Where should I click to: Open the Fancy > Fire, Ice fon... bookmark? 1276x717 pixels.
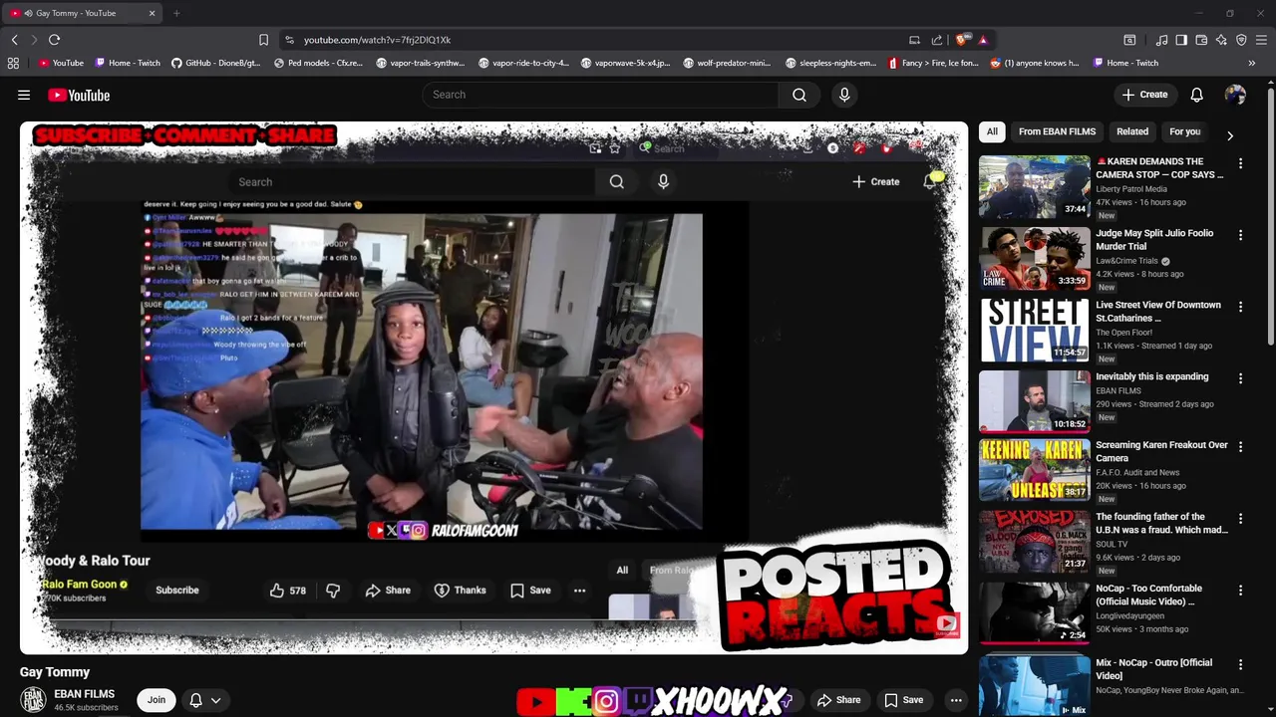click(x=933, y=63)
